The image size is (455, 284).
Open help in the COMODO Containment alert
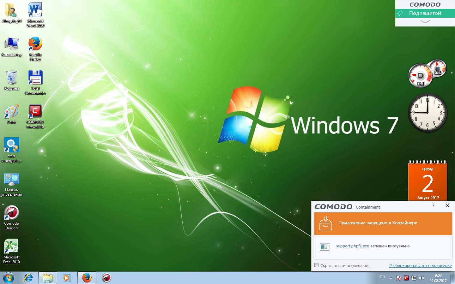point(433,205)
